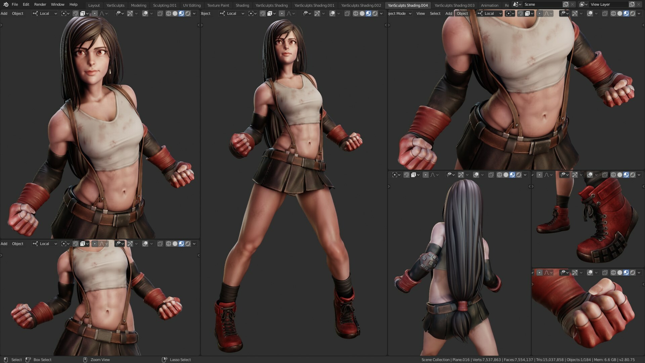Toggle overlays icon in boot viewport header

click(x=590, y=175)
